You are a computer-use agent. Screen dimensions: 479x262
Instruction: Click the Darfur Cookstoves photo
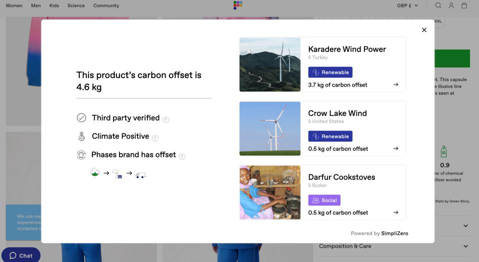click(270, 192)
